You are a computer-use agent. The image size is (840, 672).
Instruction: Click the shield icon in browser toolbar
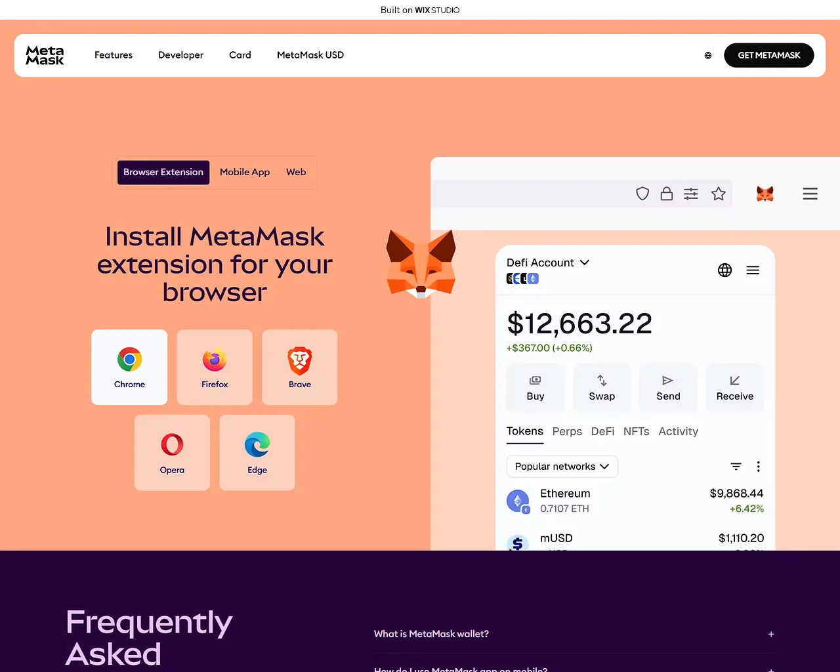(642, 194)
